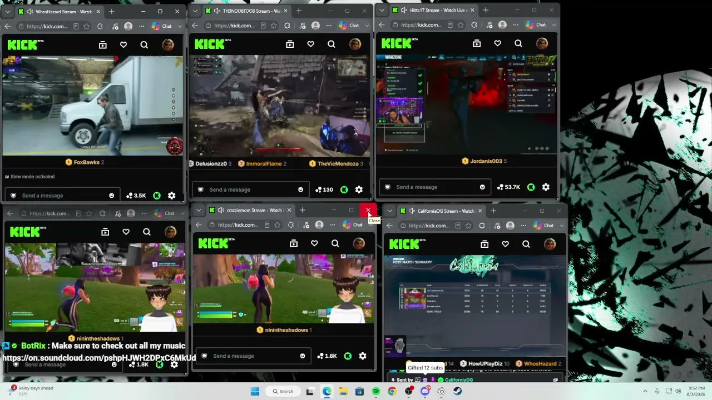Image resolution: width=712 pixels, height=400 pixels.
Task: Open Kick search in WhosHazard window
Action: pos(144,45)
